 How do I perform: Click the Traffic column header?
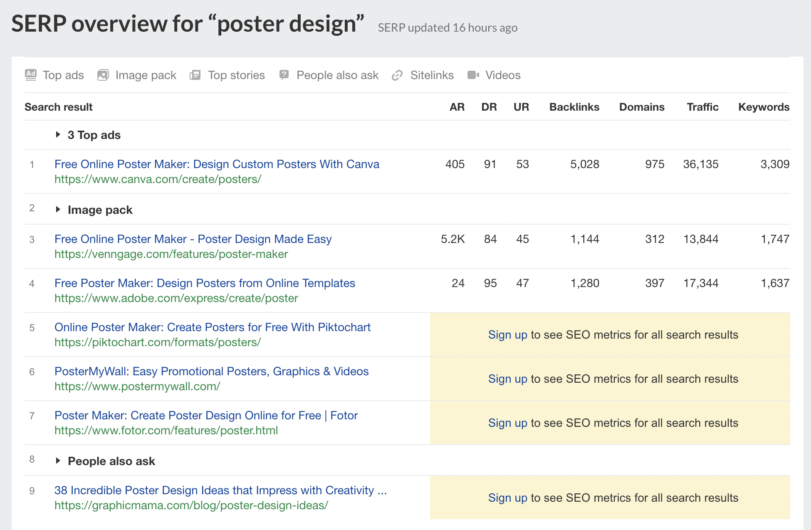coord(702,107)
